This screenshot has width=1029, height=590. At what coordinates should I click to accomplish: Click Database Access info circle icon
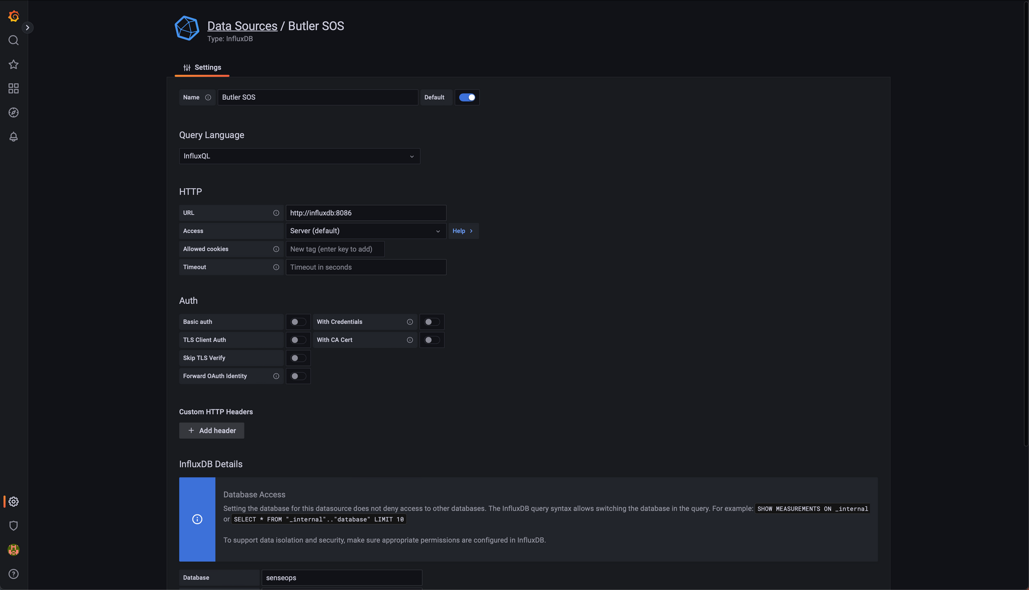[x=197, y=520]
